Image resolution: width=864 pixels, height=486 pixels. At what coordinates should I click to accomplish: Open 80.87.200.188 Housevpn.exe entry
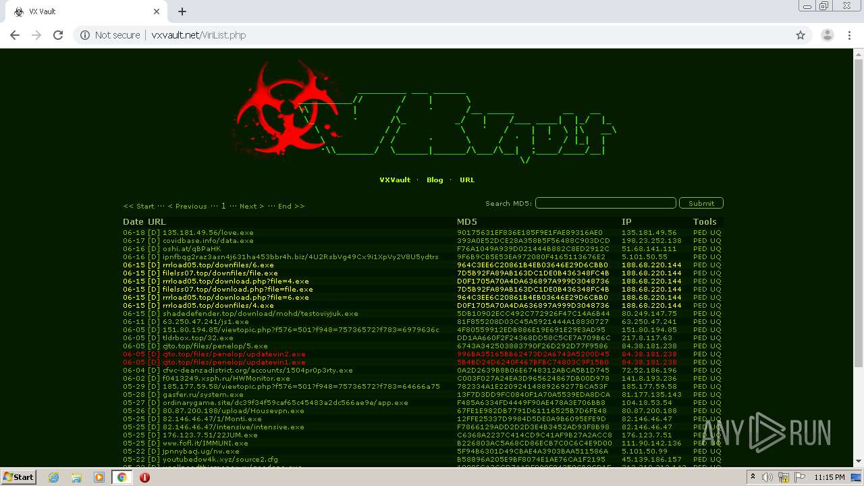(232, 410)
